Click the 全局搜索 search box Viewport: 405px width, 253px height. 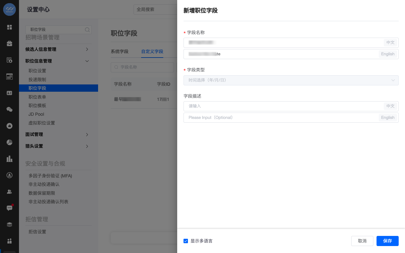point(155,9)
